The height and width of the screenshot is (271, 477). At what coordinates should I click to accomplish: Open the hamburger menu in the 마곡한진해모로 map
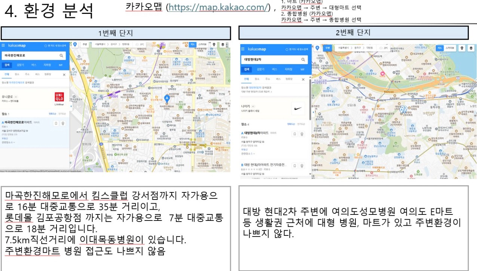(3, 45)
